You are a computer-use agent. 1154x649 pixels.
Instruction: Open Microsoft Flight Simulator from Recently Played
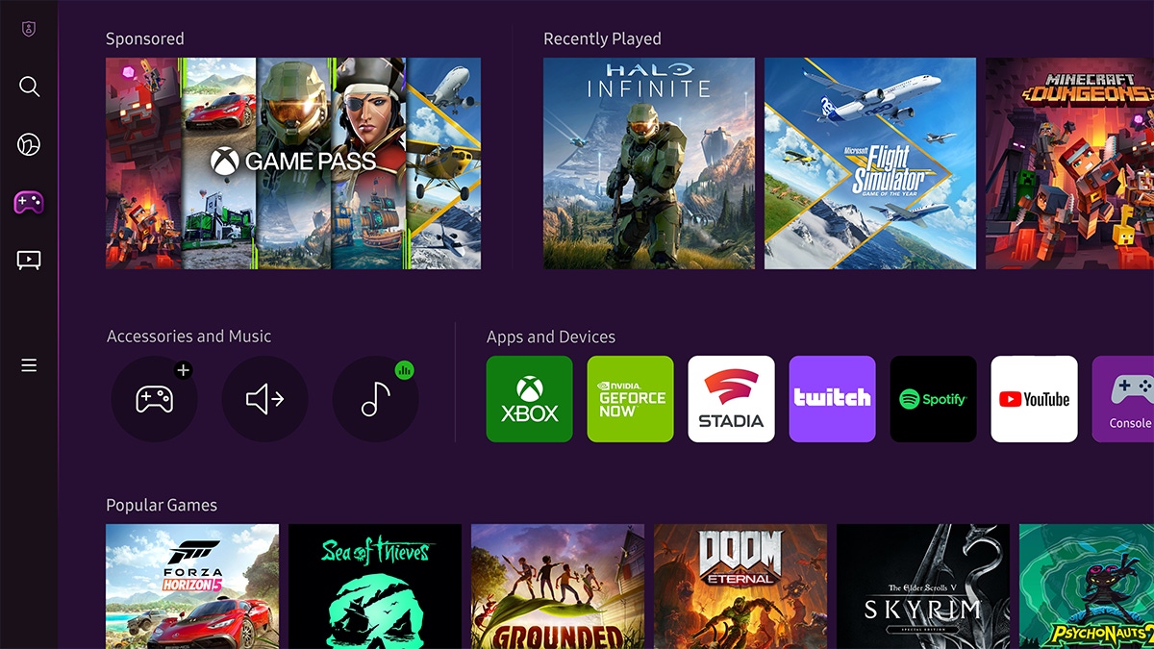pyautogui.click(x=869, y=163)
